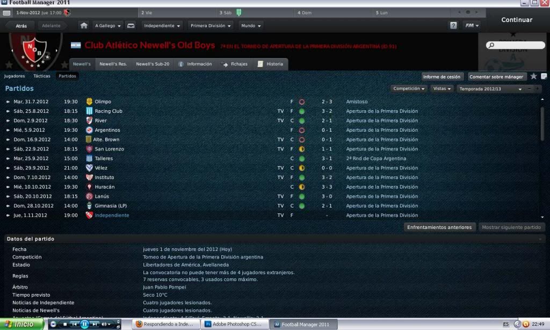Viewport: 550px width, 330px height.
Task: Open the Firefox 'Respondiendo a Inde...' taskbar item
Action: [x=166, y=324]
